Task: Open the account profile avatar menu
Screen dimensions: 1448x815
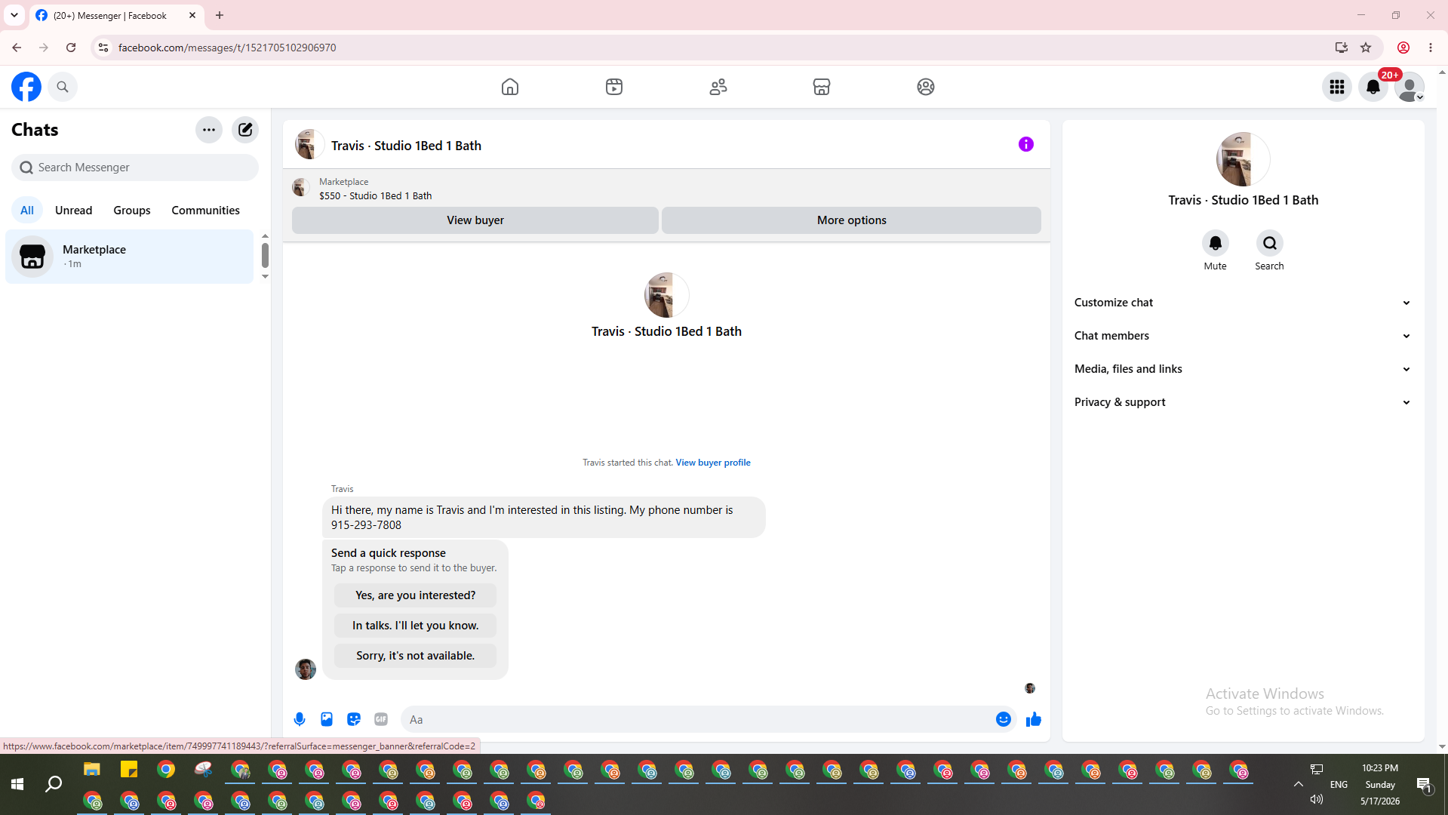Action: [x=1410, y=87]
